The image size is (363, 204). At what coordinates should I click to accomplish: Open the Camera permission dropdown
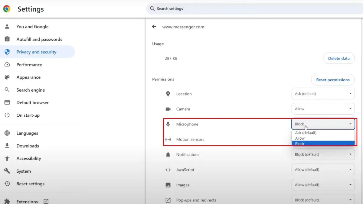click(323, 109)
